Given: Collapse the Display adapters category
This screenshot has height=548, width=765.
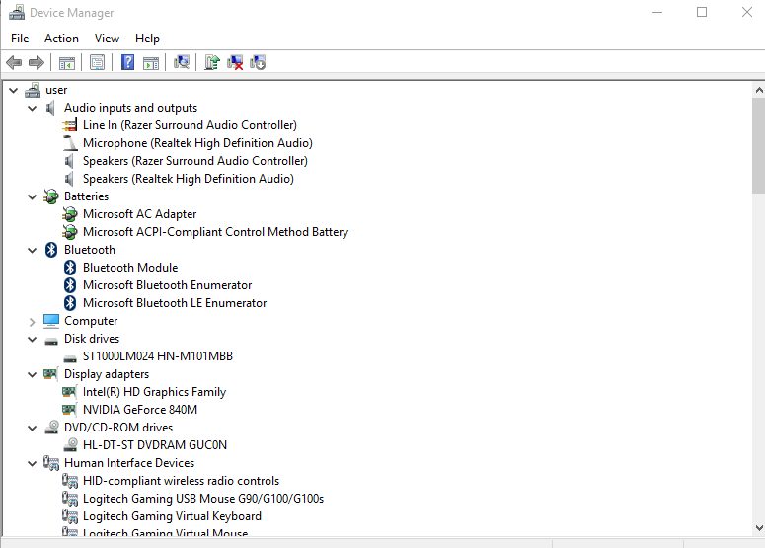Looking at the screenshot, I should pyautogui.click(x=33, y=375).
